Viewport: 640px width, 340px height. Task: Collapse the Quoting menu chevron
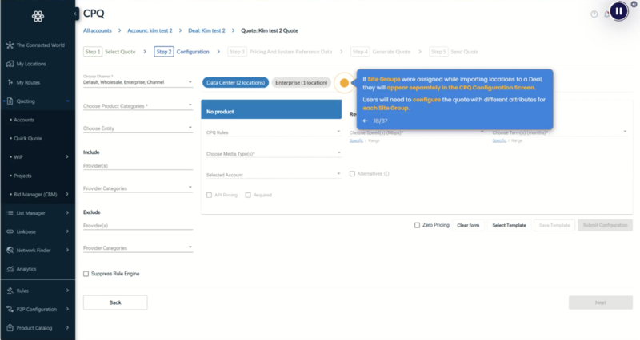tap(67, 101)
